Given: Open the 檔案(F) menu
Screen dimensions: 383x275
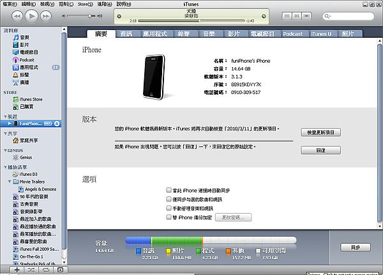Looking at the screenshot, I should tap(10, 4).
